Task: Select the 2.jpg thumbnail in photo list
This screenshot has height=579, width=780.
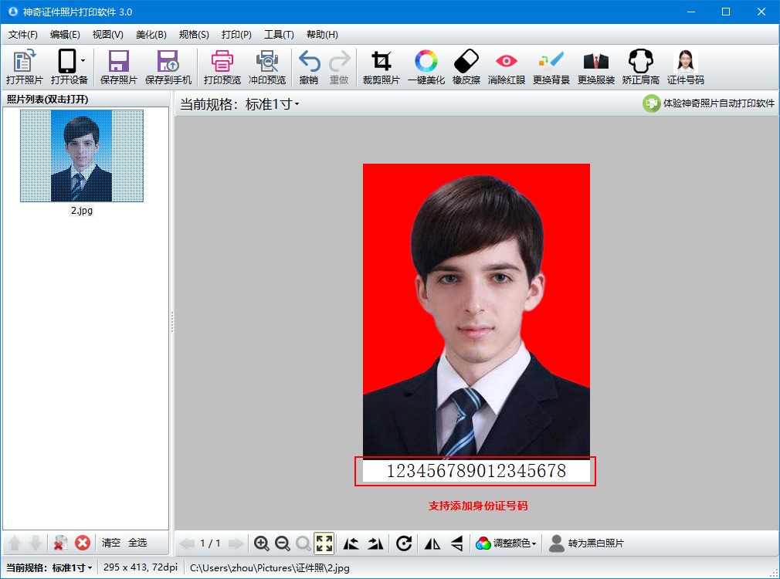Action: [81, 156]
